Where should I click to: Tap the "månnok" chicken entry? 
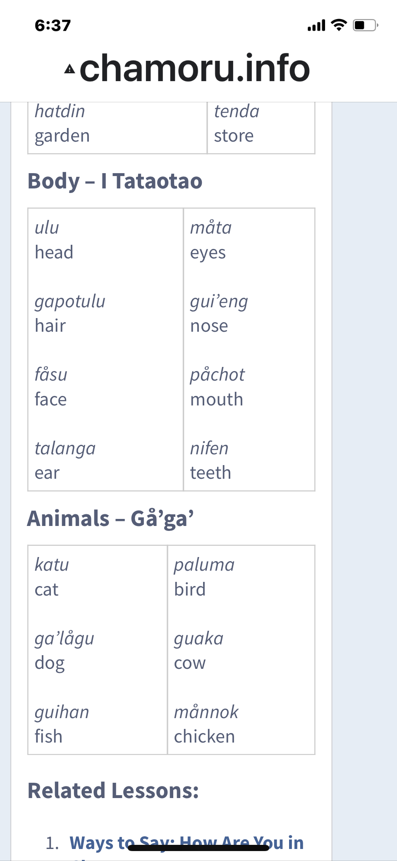tap(206, 712)
